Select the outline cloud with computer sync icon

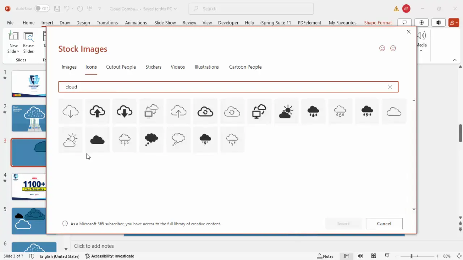point(151,112)
